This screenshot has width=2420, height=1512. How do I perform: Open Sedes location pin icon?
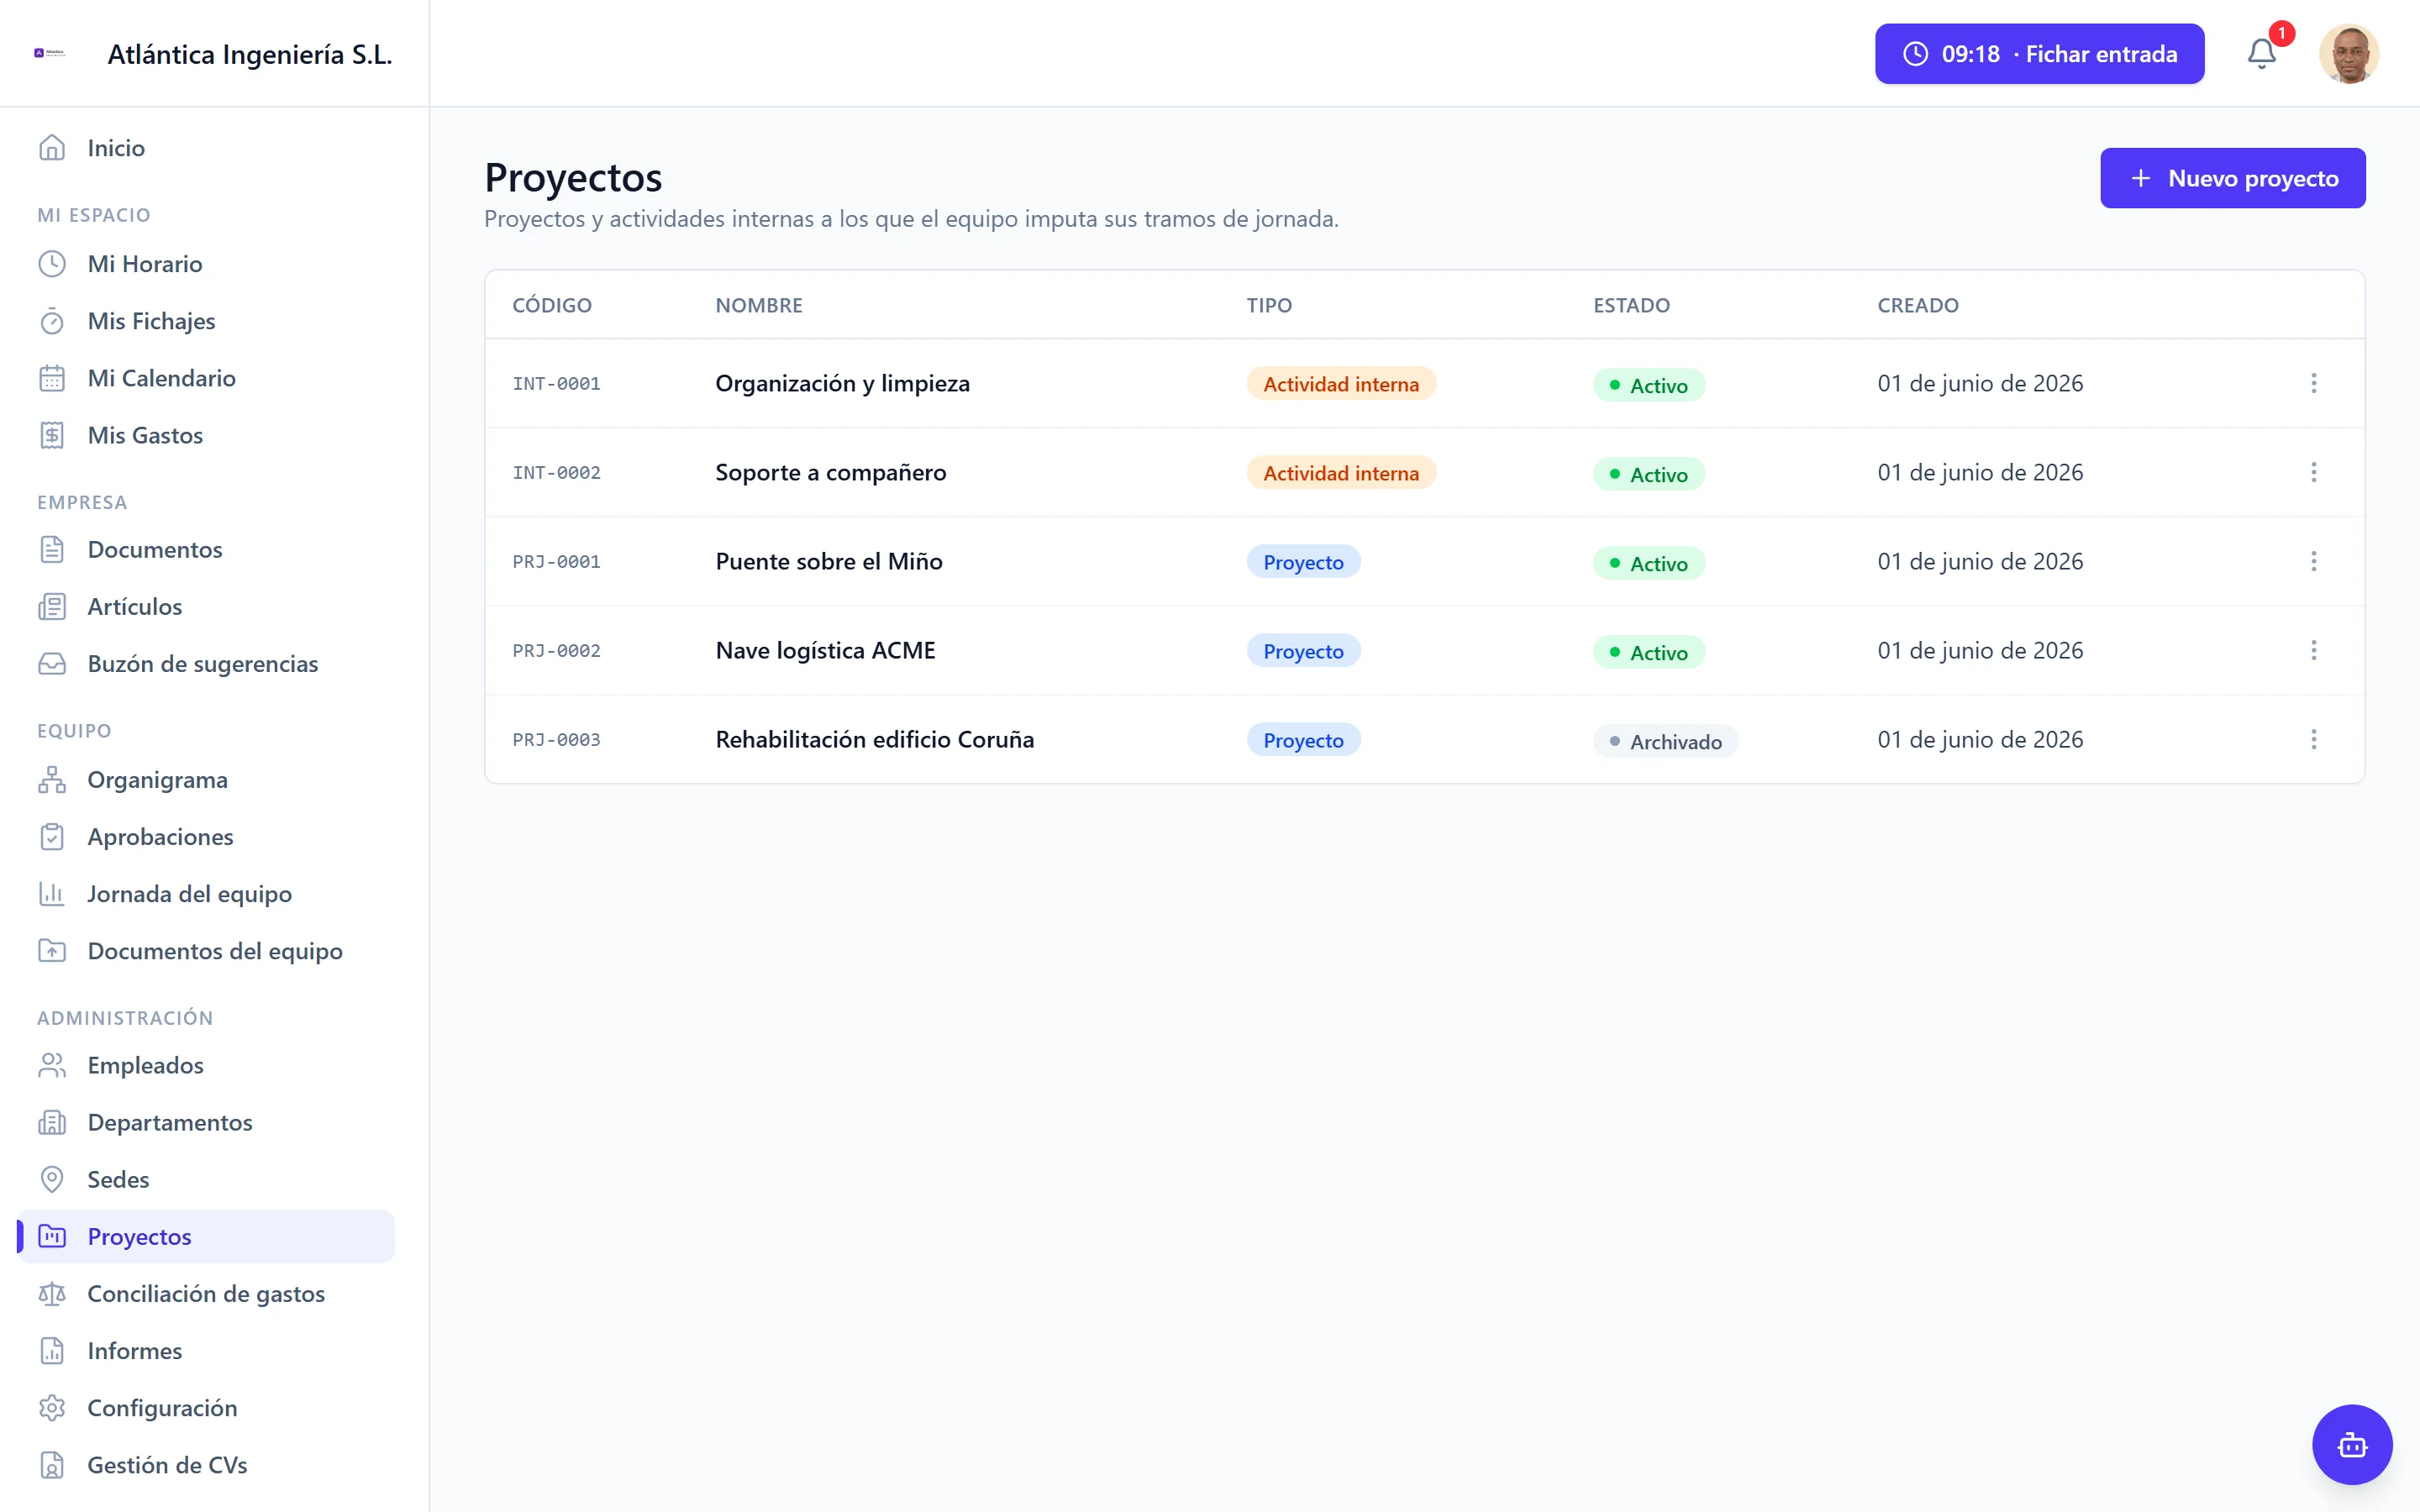tap(52, 1179)
